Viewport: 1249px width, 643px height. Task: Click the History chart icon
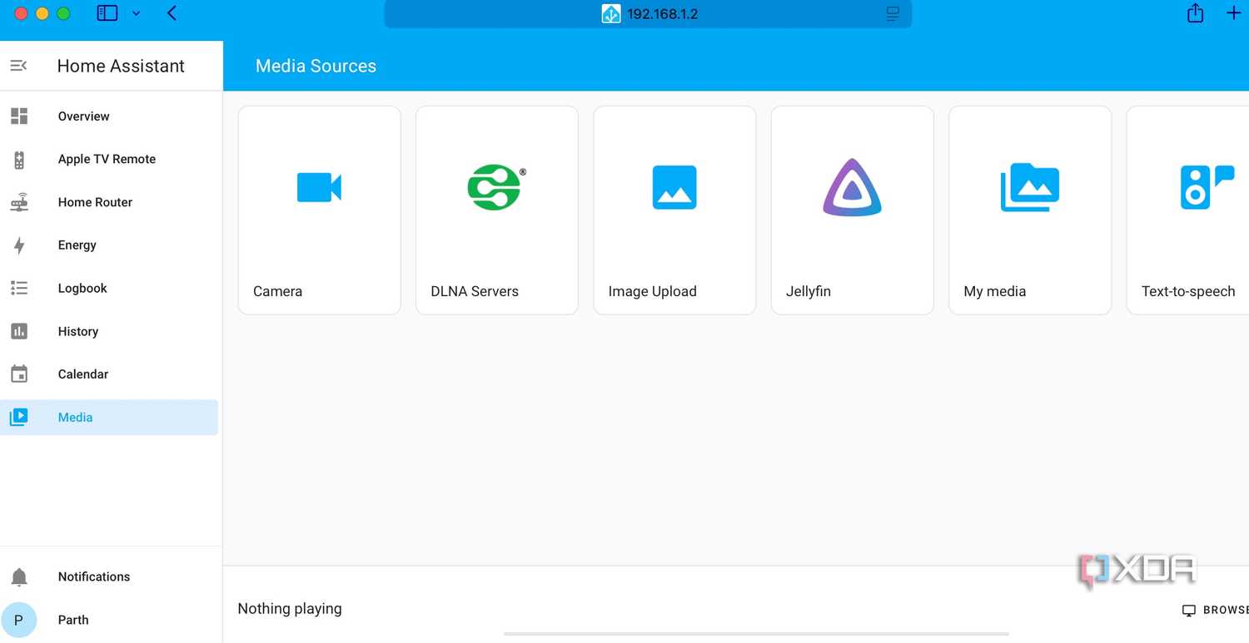tap(19, 331)
